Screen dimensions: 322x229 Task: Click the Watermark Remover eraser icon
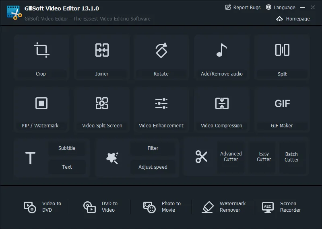coord(208,207)
